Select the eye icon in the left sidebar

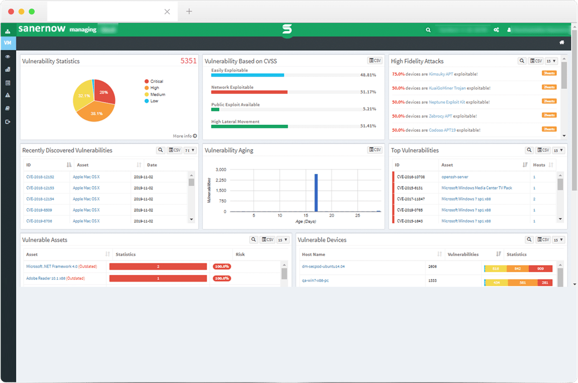click(8, 56)
